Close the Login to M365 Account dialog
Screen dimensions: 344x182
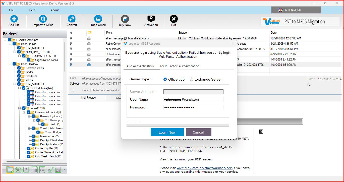(x=233, y=43)
